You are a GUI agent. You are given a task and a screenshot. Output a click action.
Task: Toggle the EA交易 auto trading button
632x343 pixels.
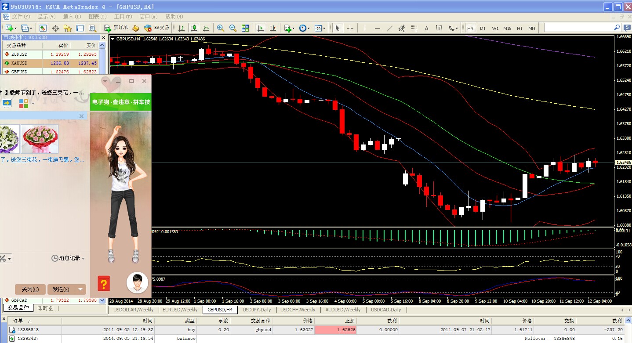156,28
